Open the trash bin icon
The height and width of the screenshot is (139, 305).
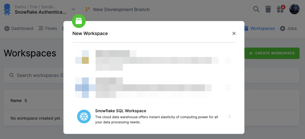coord(268,9)
